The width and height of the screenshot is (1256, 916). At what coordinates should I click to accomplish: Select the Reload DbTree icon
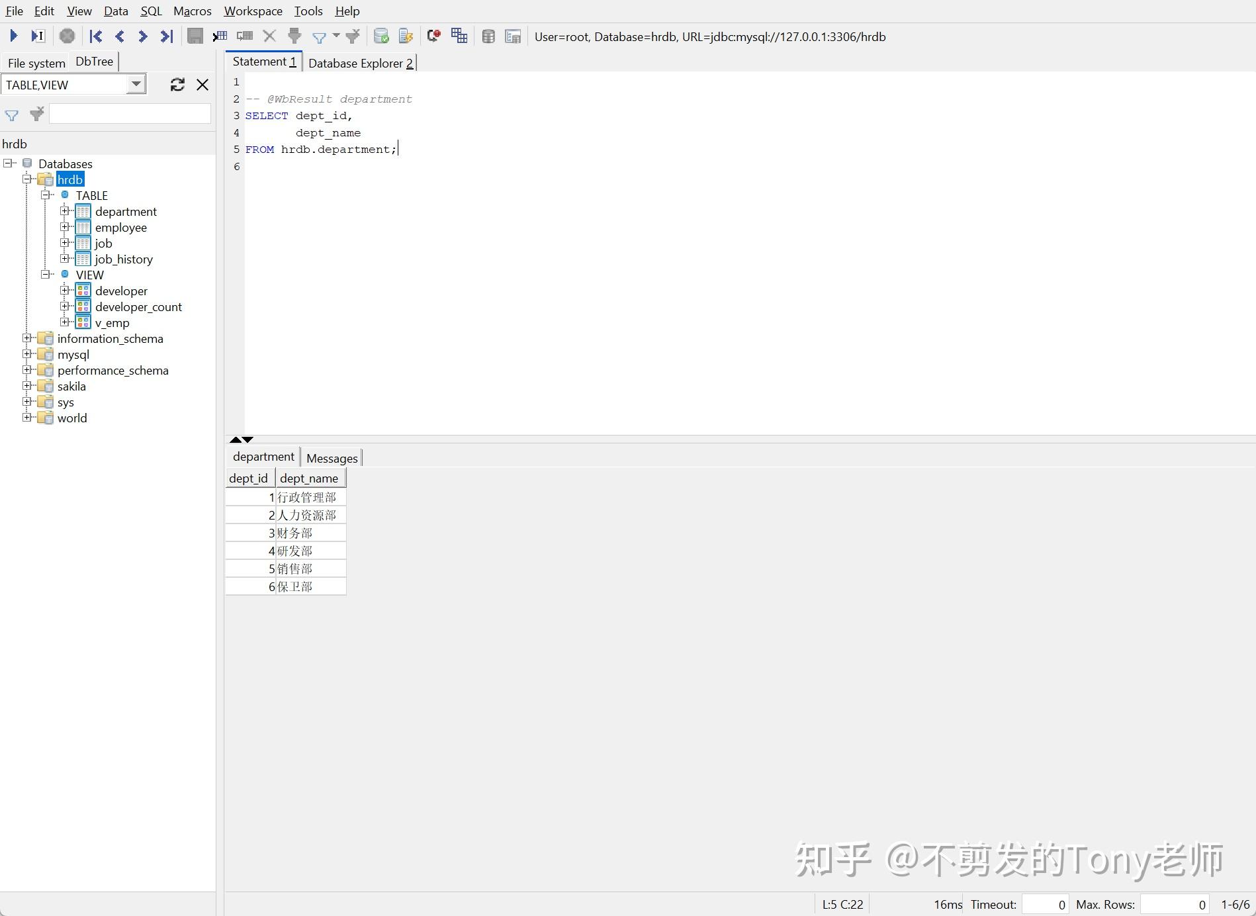click(x=177, y=85)
